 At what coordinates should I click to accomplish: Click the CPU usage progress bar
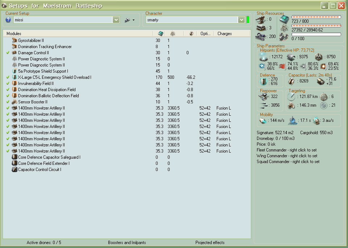click(x=316, y=17)
